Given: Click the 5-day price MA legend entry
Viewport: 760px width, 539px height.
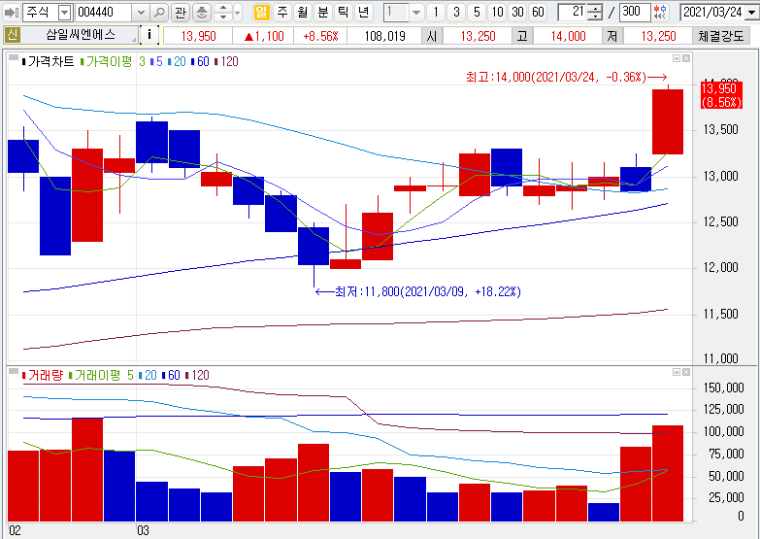Looking at the screenshot, I should tap(156, 61).
